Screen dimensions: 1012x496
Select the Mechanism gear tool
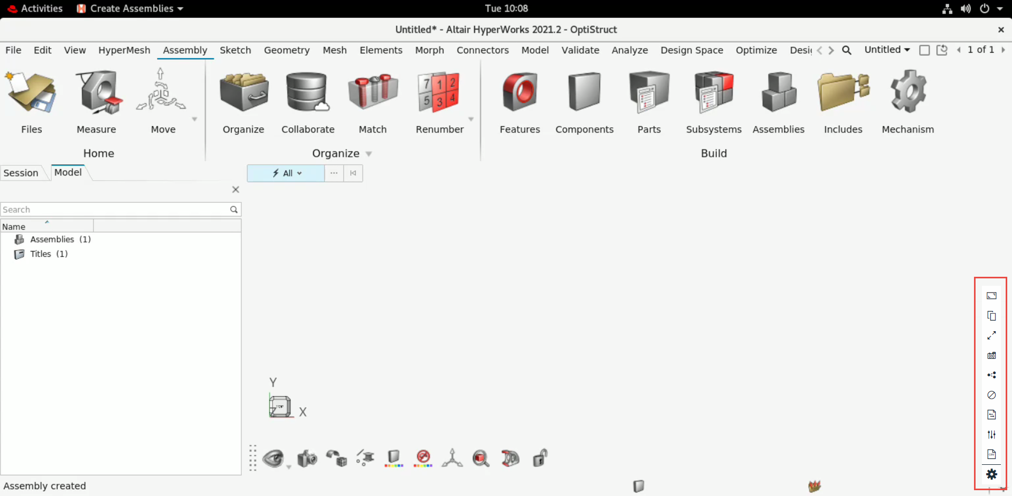tap(908, 91)
